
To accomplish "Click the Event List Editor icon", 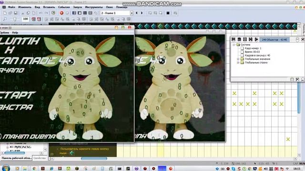I will coord(91,13).
